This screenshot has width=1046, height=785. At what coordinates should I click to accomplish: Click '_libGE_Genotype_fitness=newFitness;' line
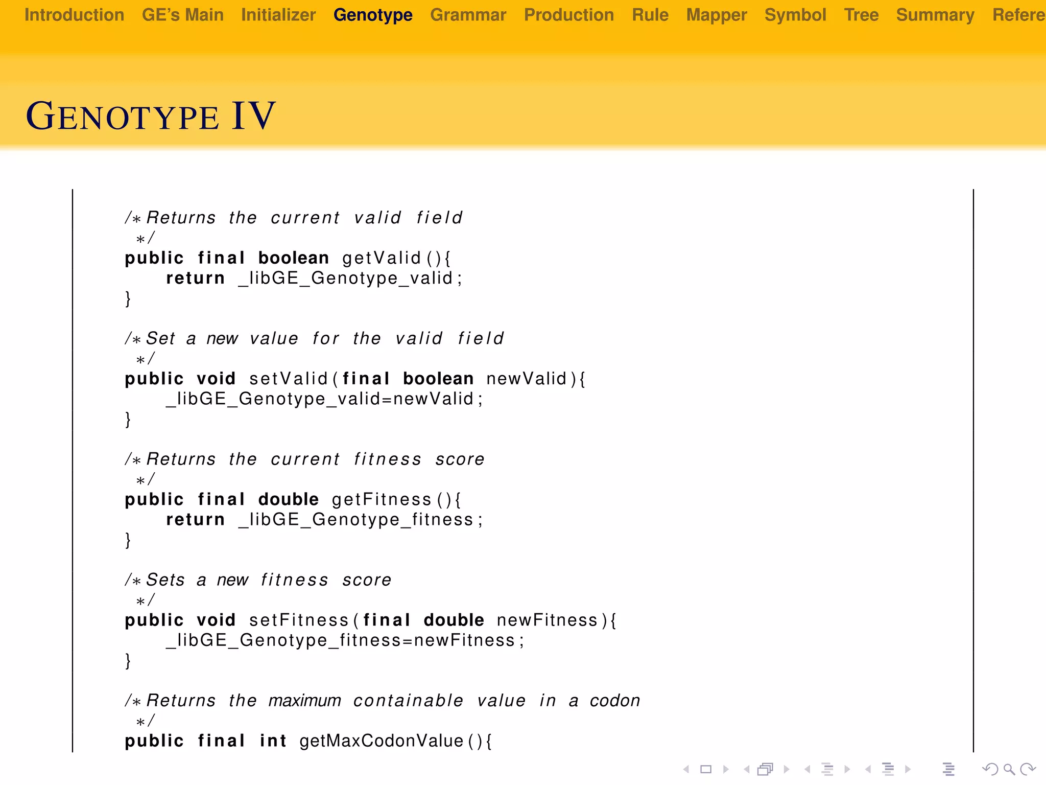[x=345, y=640]
